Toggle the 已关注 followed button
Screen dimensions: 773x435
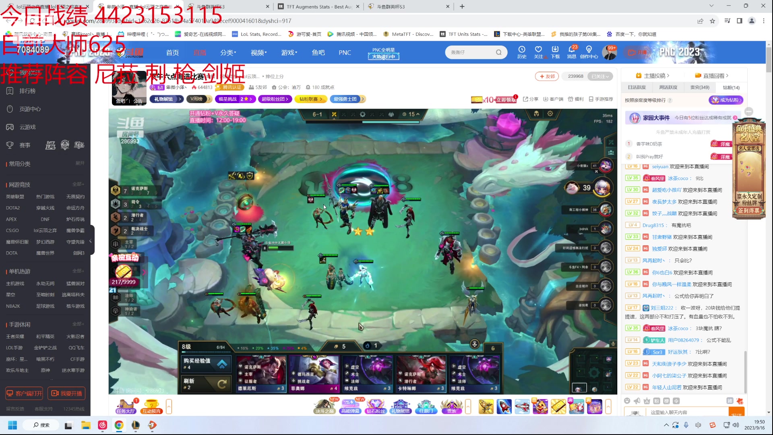point(600,76)
